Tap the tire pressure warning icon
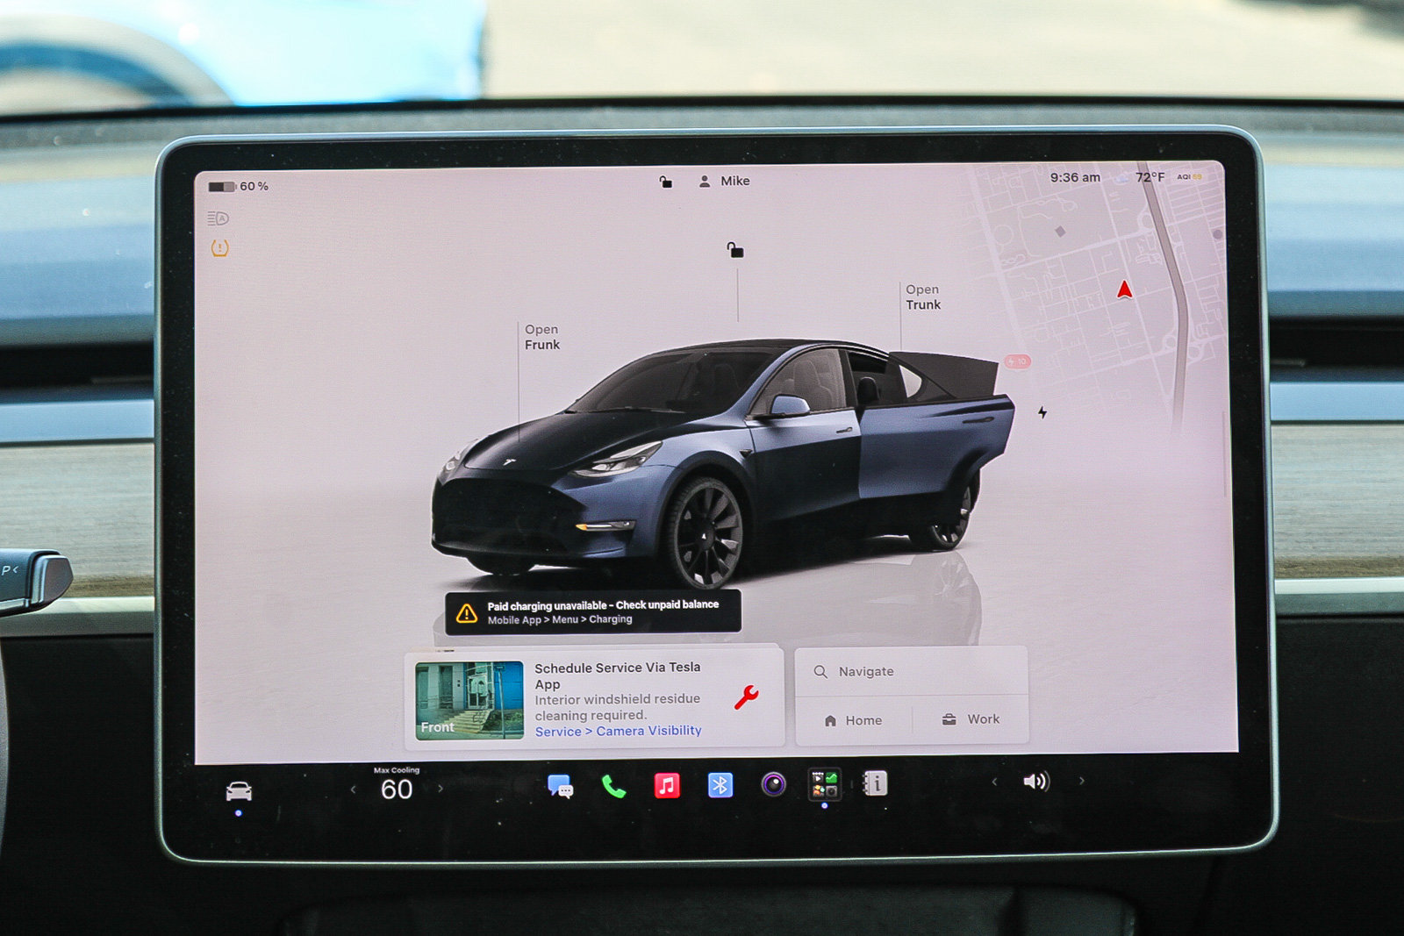This screenshot has height=936, width=1404. pyautogui.click(x=219, y=248)
